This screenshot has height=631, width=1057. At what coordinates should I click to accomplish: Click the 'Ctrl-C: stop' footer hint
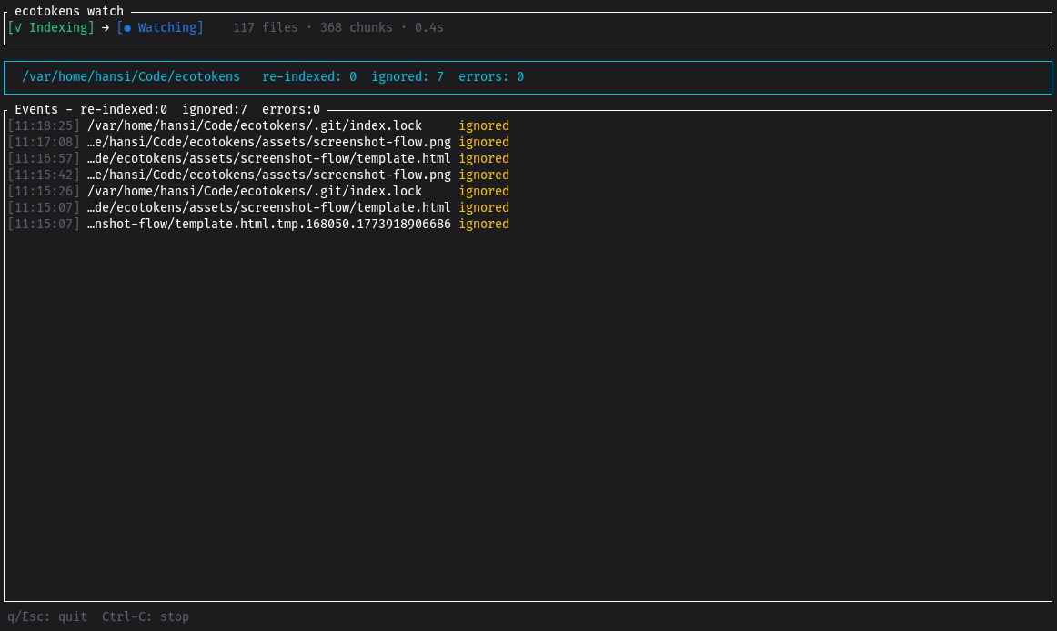point(146,616)
